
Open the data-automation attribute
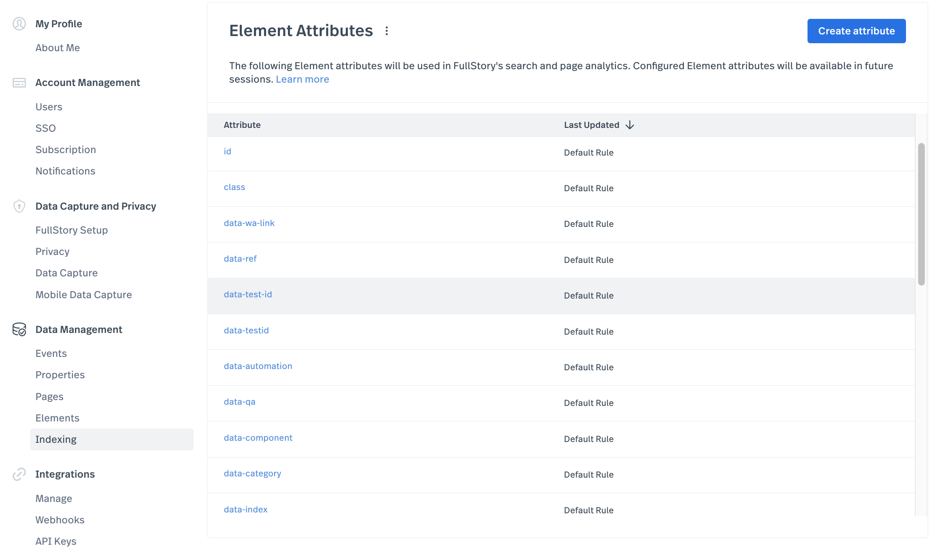click(258, 366)
